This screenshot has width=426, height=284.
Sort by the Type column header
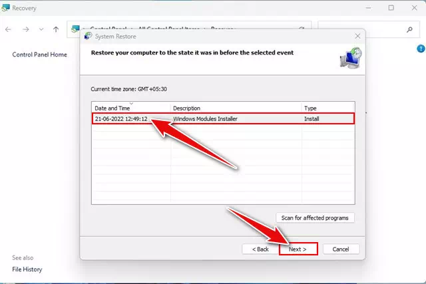click(328, 108)
